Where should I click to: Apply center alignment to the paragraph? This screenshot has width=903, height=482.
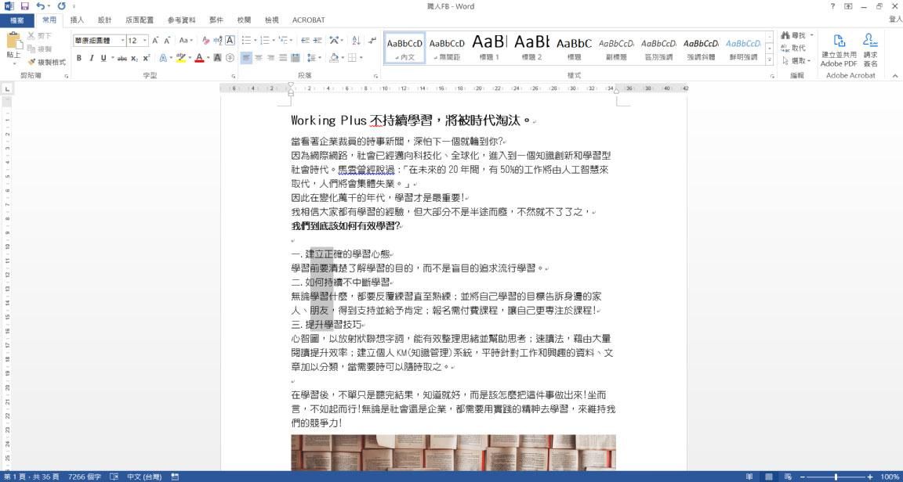click(x=259, y=58)
